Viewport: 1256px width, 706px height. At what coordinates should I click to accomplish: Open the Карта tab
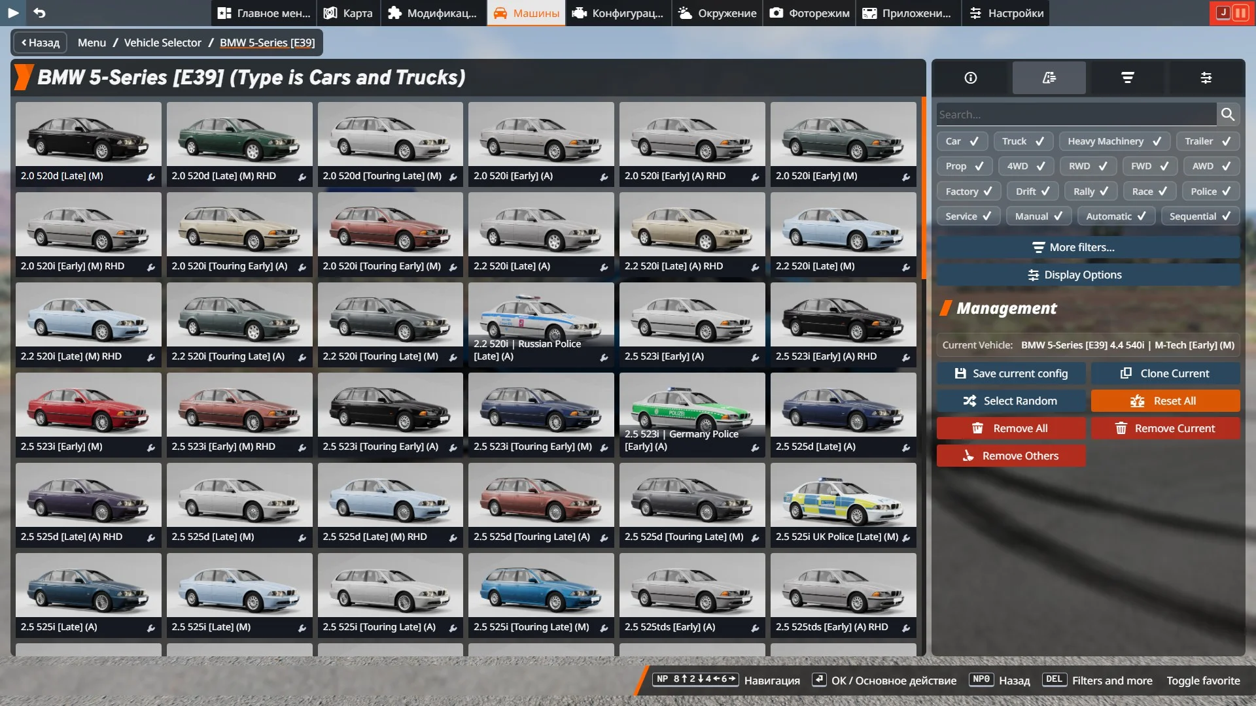pos(349,13)
